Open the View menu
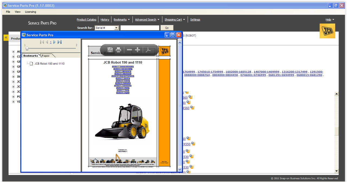The image size is (347, 182). tap(18, 12)
